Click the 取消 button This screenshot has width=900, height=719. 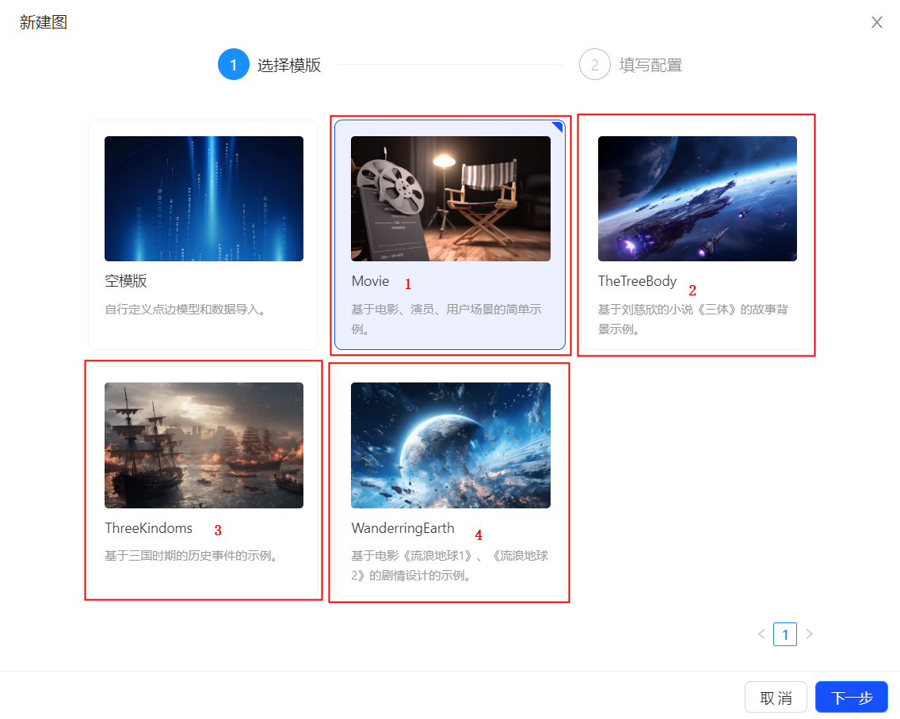point(776,697)
